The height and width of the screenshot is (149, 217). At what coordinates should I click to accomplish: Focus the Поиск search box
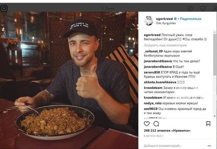click(x=108, y=8)
